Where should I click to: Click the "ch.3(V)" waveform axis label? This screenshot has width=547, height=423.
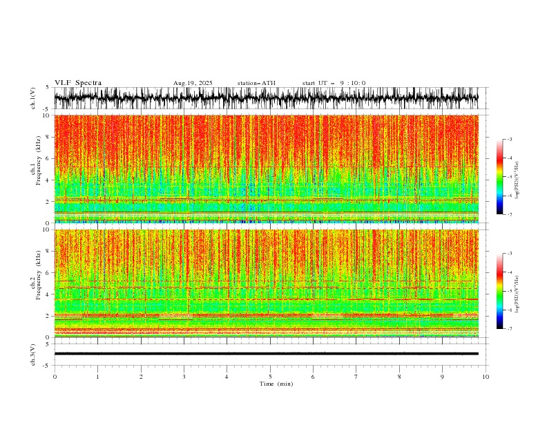click(x=33, y=355)
